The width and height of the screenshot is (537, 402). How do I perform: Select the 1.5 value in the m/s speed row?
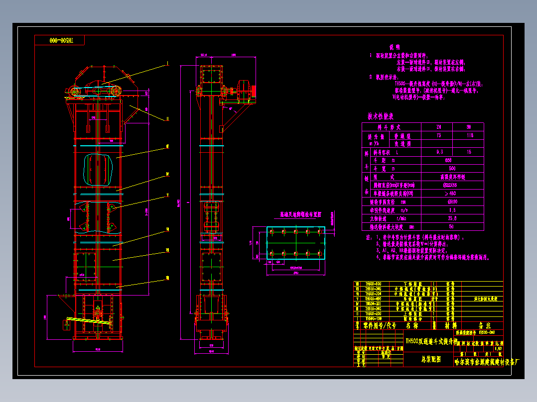point(452,210)
